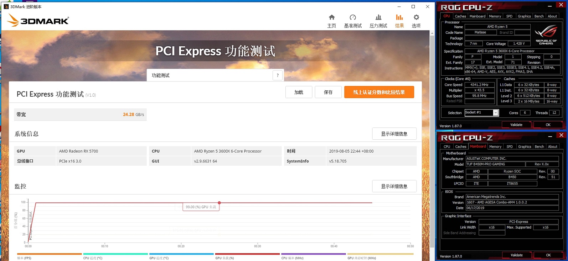Click the 保存 (save) button
The height and width of the screenshot is (261, 568).
[x=328, y=92]
